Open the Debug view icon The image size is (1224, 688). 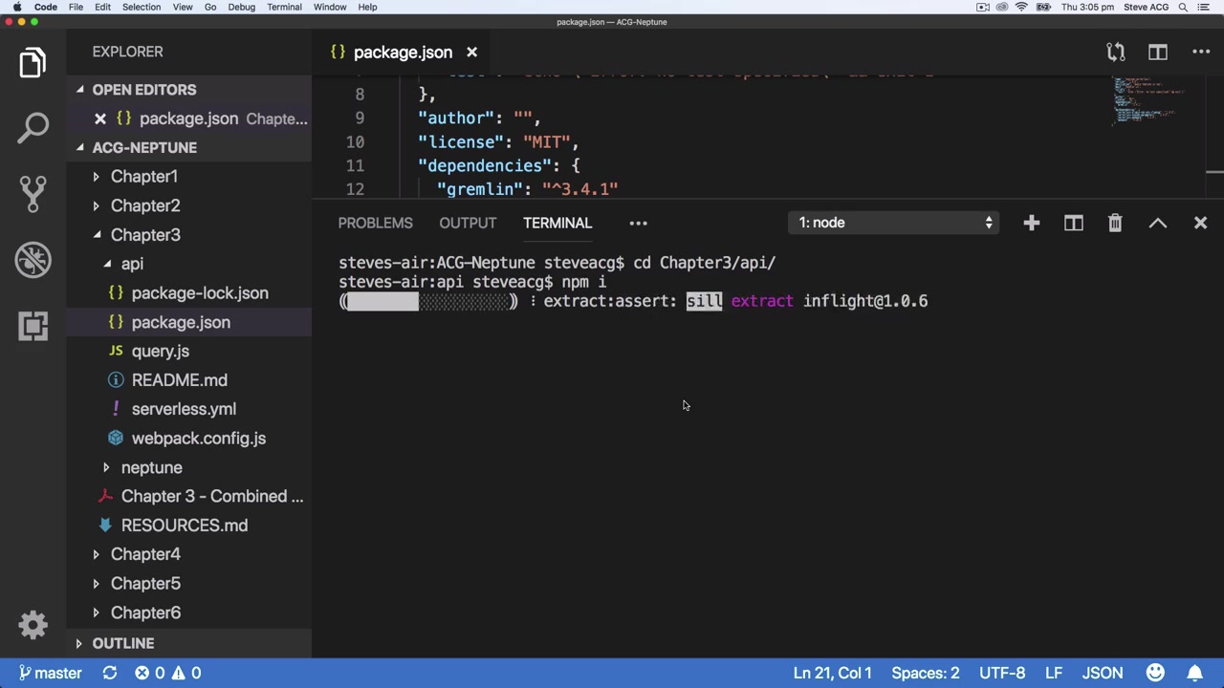pos(33,260)
